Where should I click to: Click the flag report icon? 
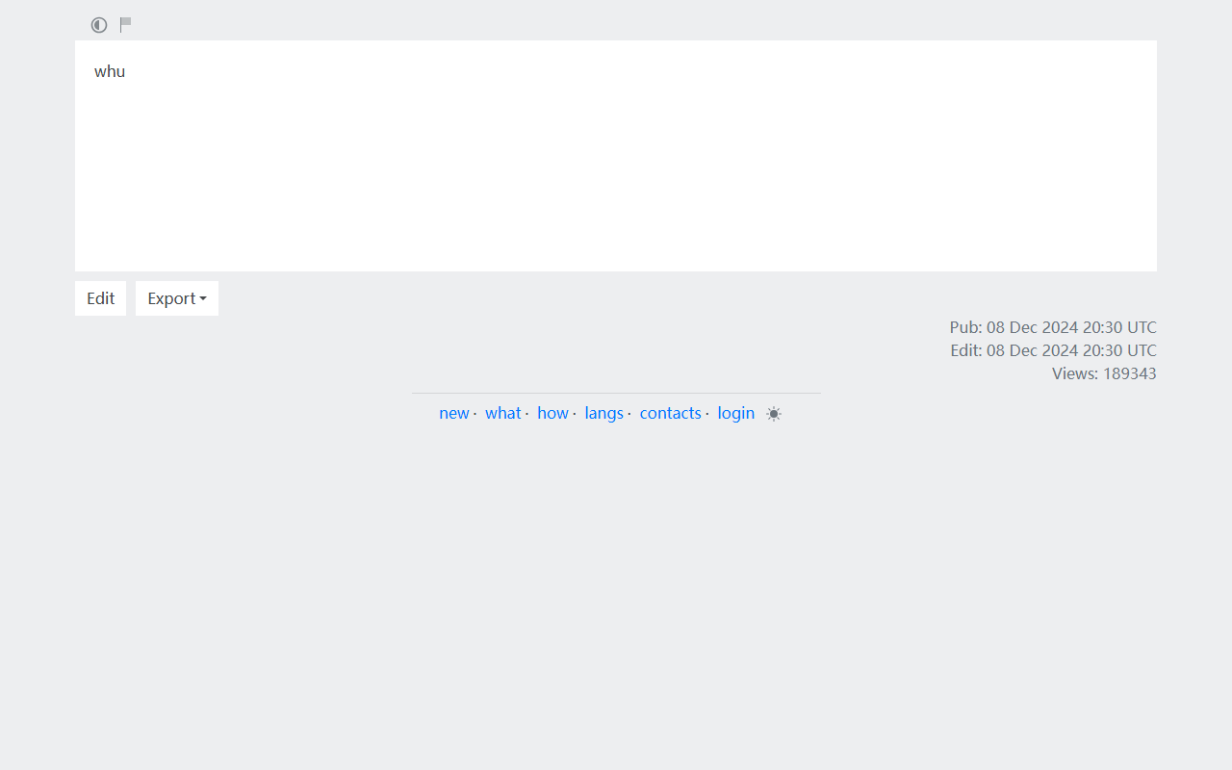tap(125, 24)
